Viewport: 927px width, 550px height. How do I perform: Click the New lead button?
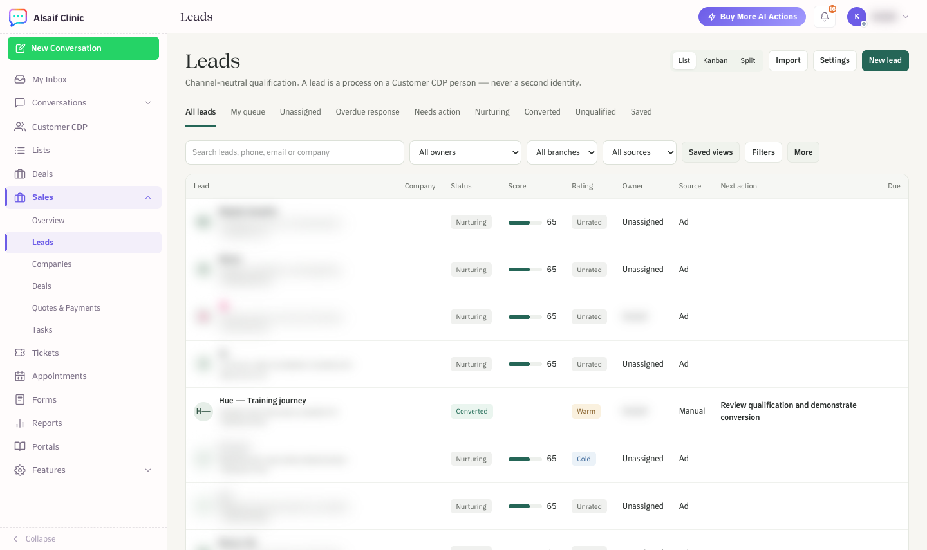click(885, 60)
